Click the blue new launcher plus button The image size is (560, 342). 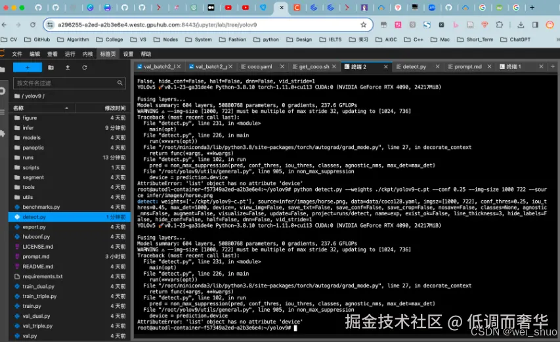28,67
